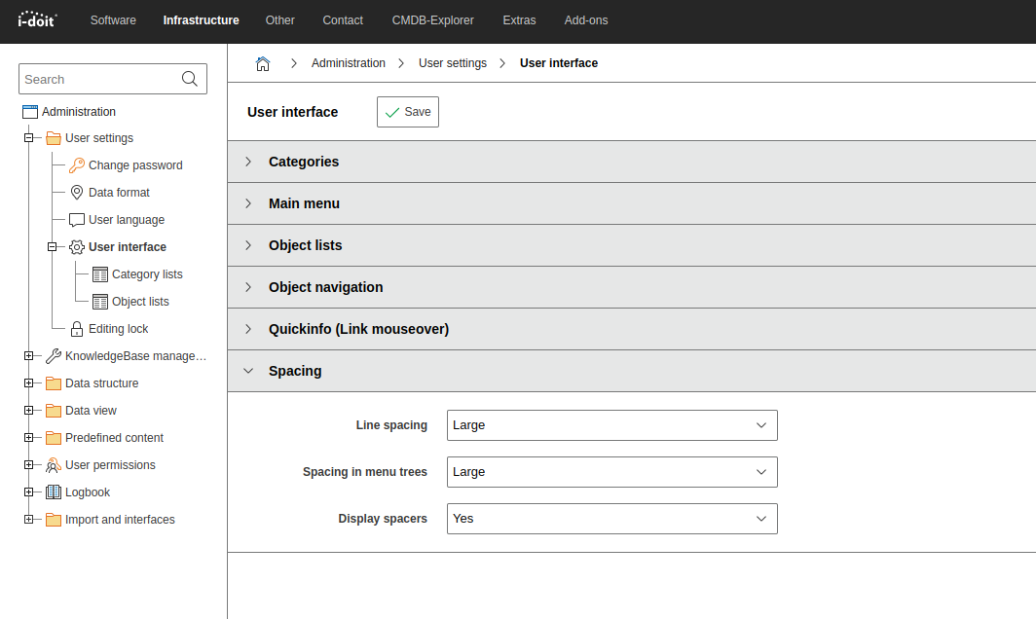Click the Data view folder icon

(54, 411)
